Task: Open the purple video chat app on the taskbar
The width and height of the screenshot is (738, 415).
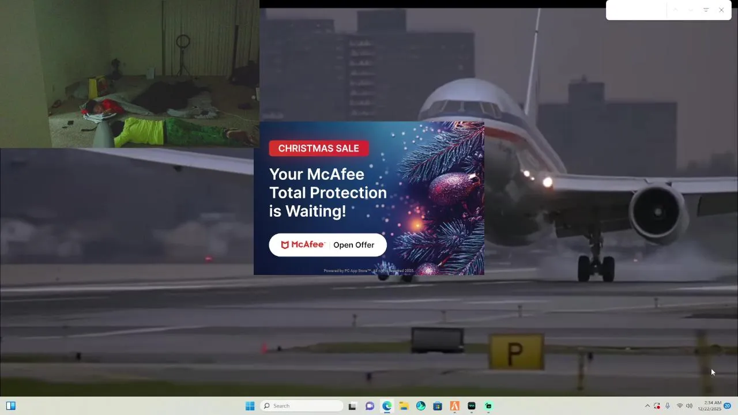Action: tap(370, 406)
